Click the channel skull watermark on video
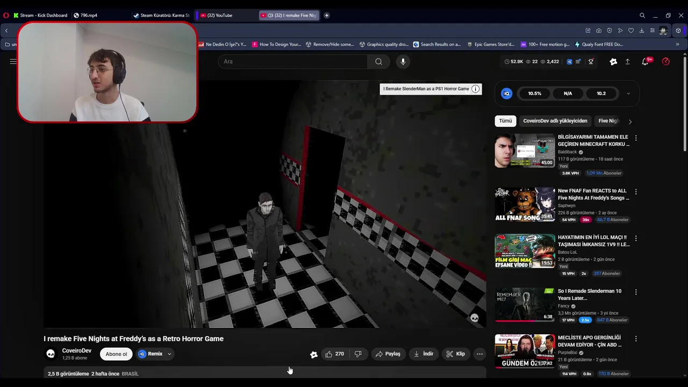 (475, 318)
